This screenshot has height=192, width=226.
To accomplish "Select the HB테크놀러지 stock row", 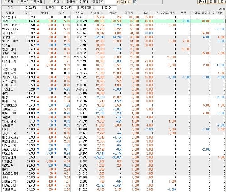I will click(114, 57).
